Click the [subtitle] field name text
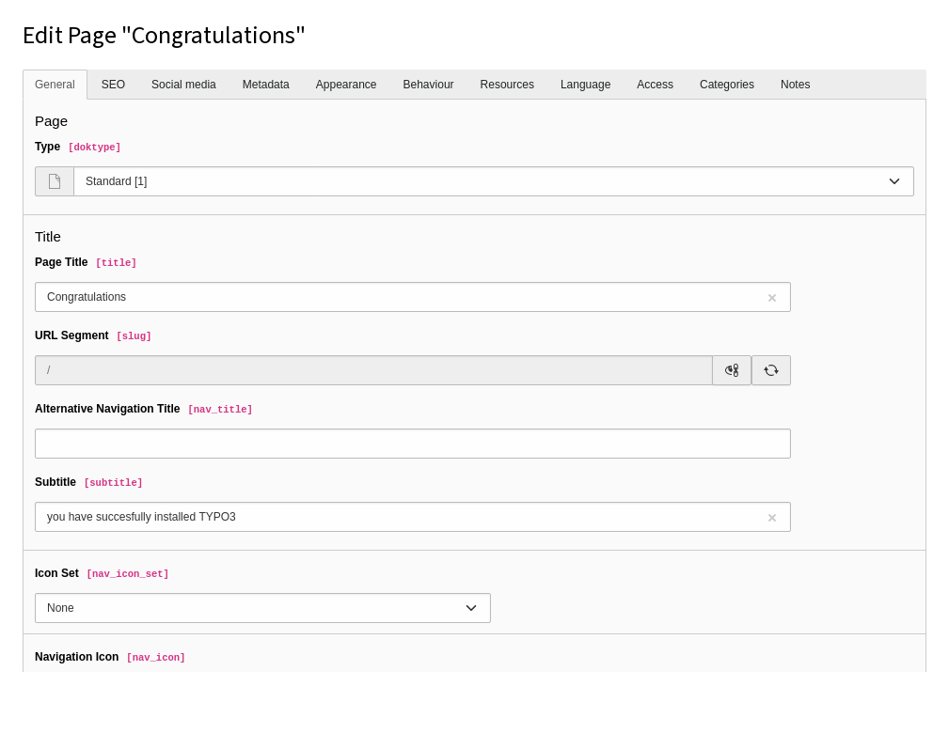Image resolution: width=949 pixels, height=733 pixels. [x=113, y=483]
